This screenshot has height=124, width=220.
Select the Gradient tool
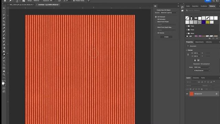click(x=4, y=48)
